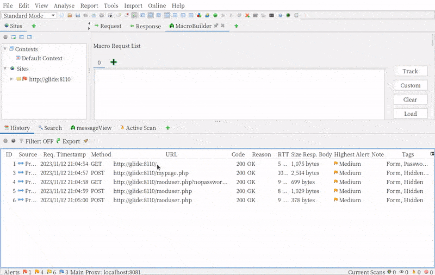
Task: Open the Report menu
Action: [89, 5]
